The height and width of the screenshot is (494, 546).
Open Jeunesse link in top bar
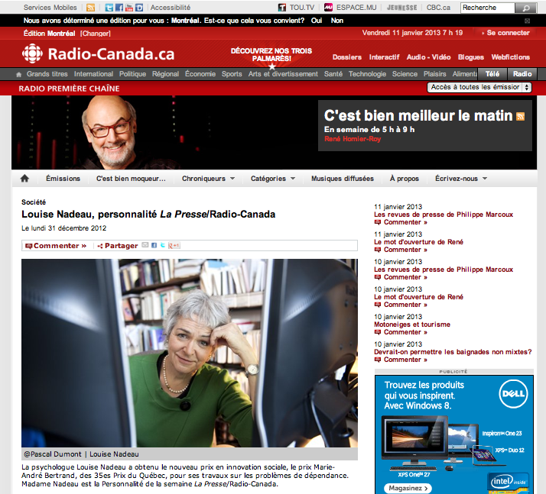tap(401, 8)
